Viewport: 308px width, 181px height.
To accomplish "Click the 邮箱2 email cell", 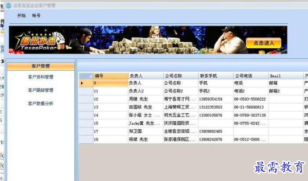I will click(286, 91).
